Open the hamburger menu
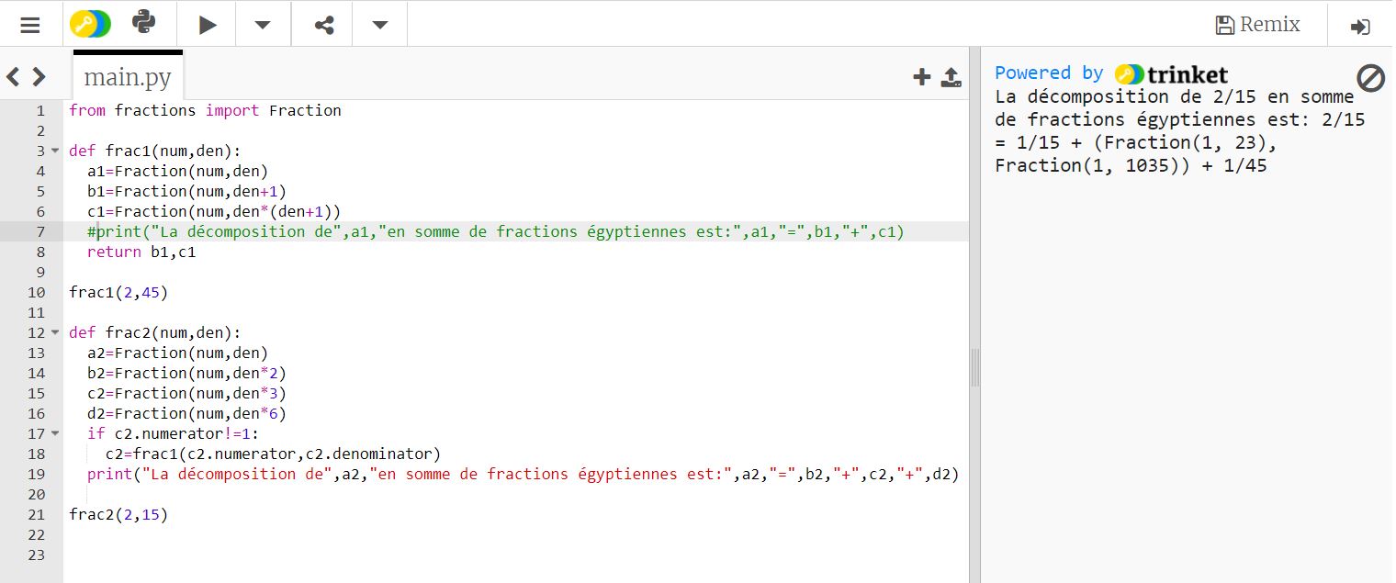 30,25
